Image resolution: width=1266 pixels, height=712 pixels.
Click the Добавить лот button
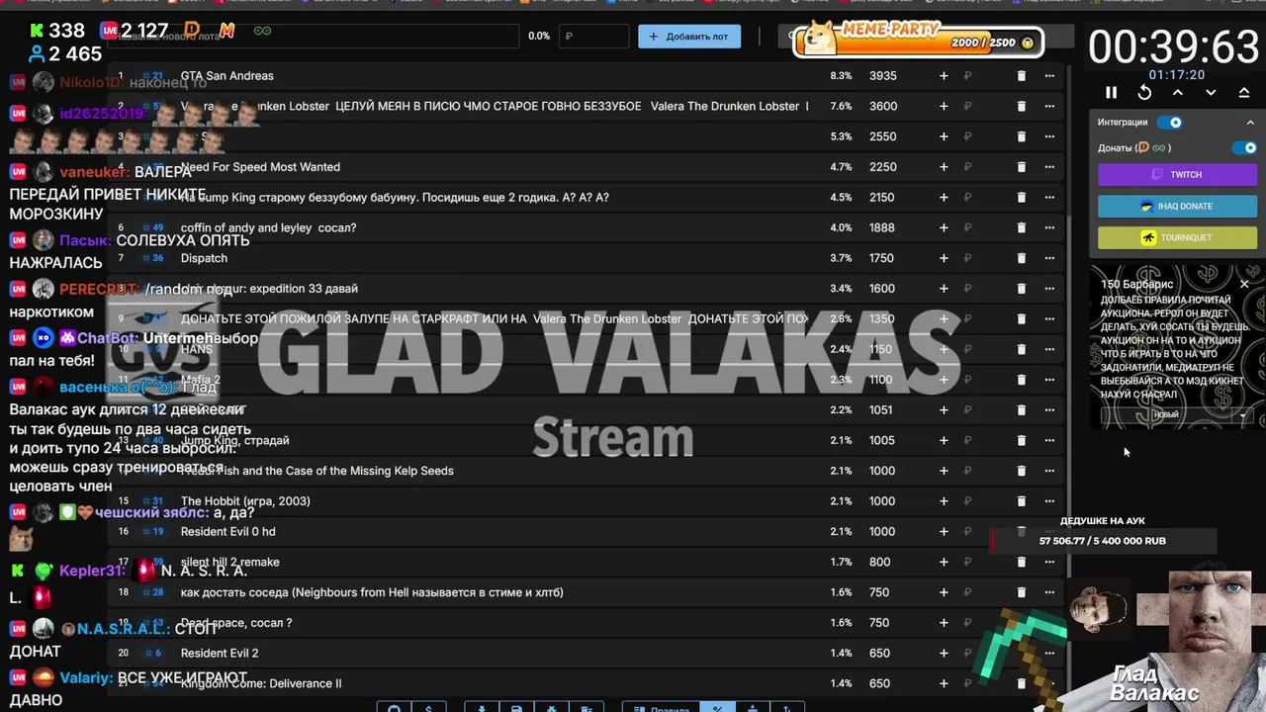[x=689, y=37]
